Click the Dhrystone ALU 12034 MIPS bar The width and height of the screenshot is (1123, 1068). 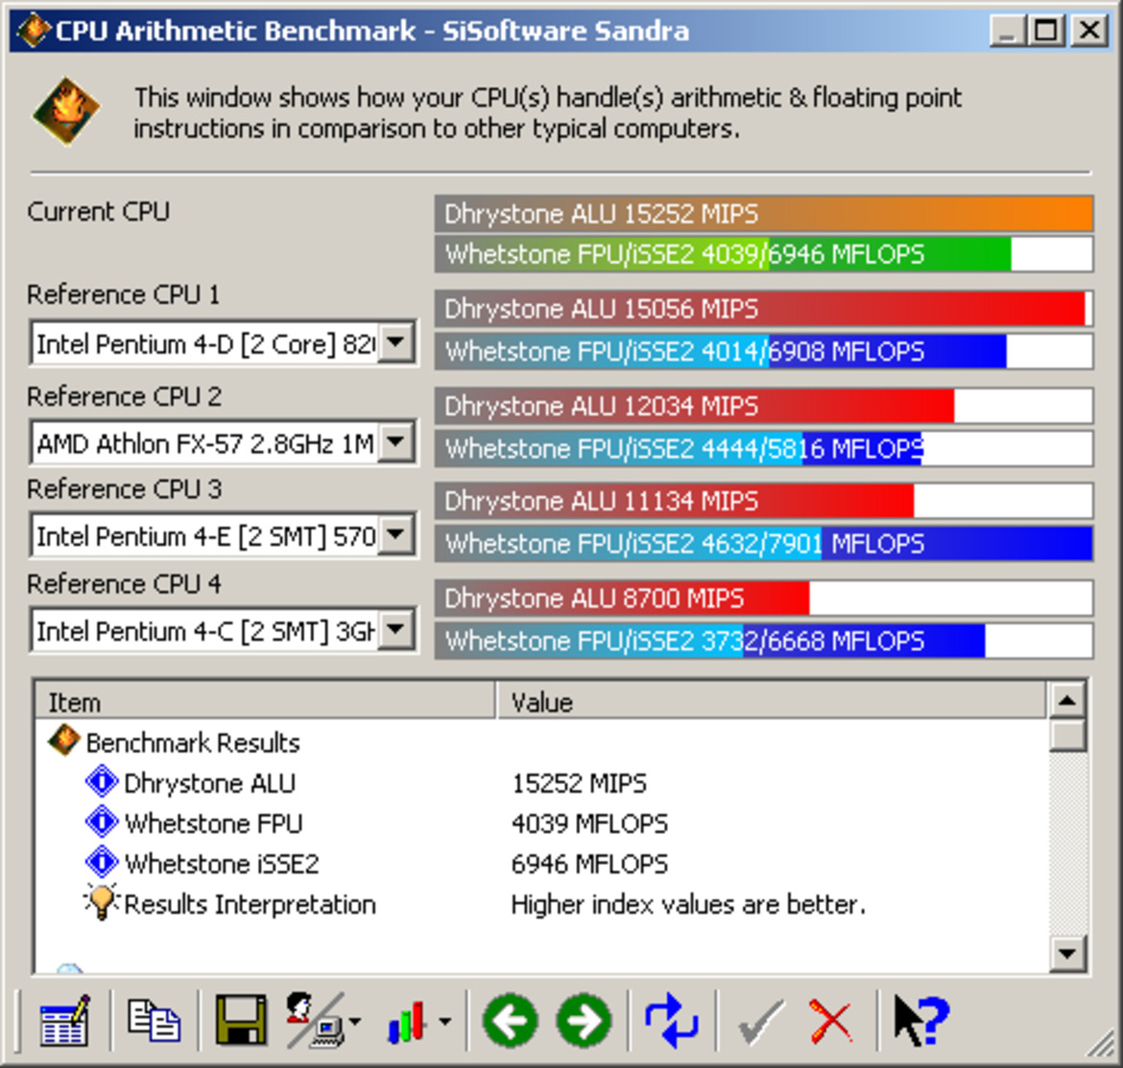click(x=763, y=406)
